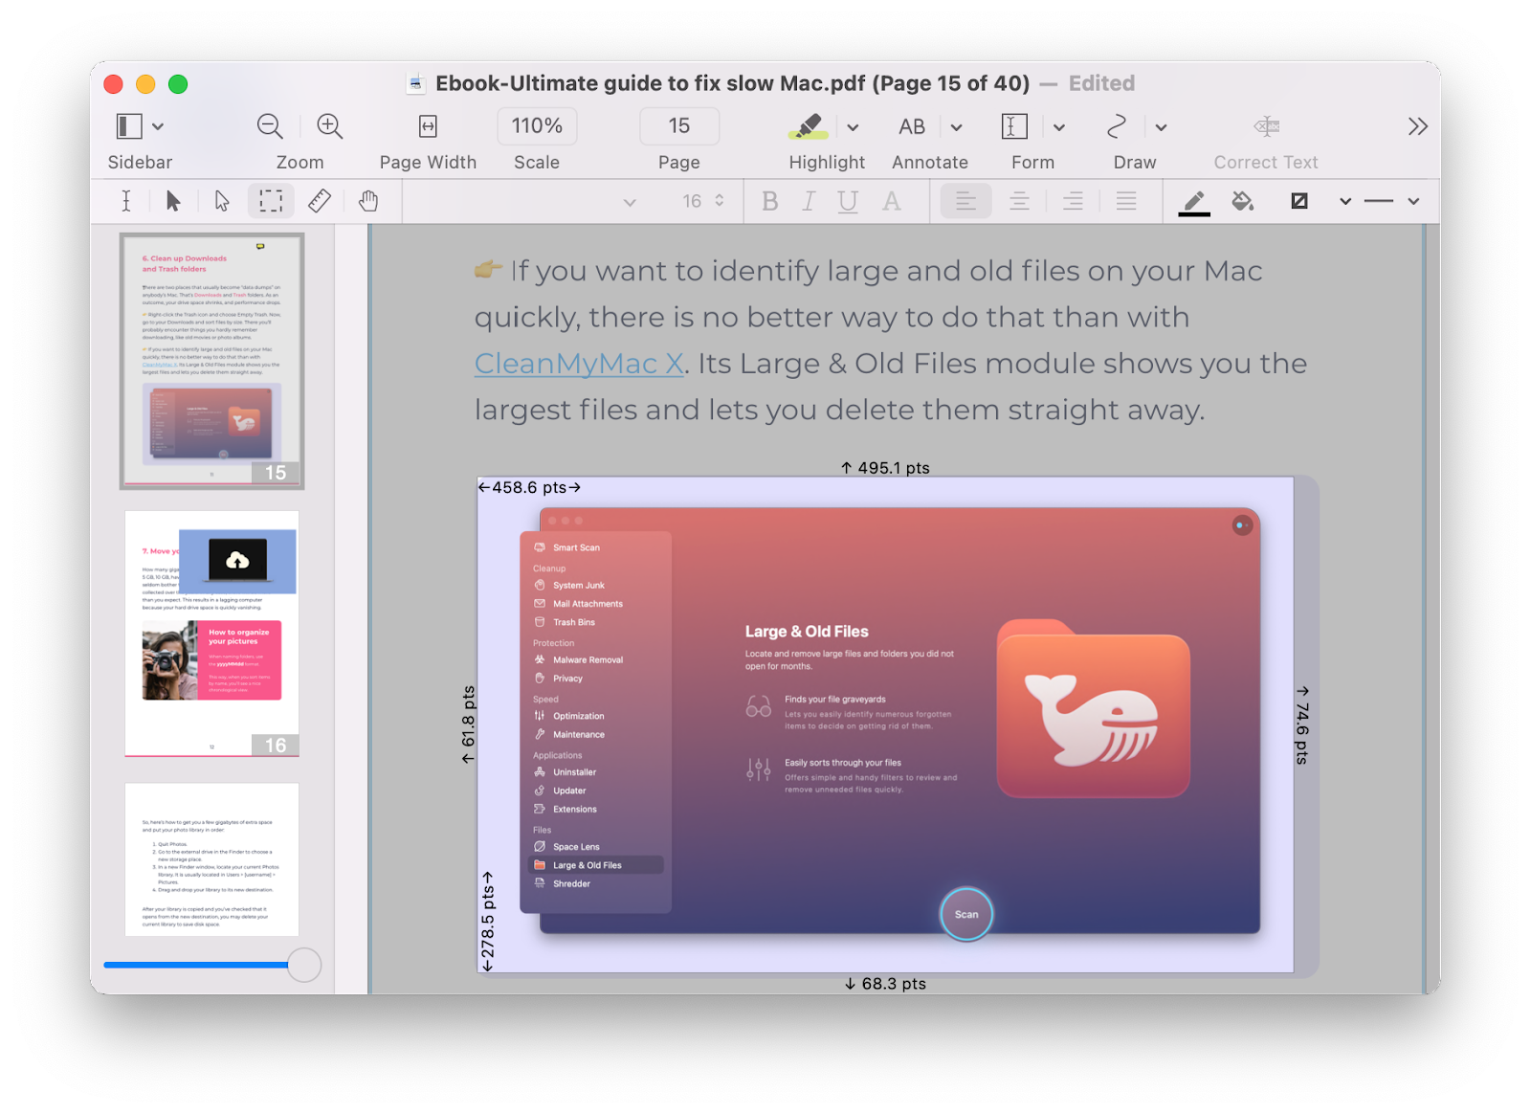Toggle Italic formatting
The height and width of the screenshot is (1114, 1531).
pos(809,201)
